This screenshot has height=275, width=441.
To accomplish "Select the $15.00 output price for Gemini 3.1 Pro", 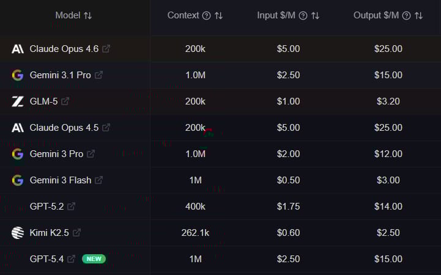I will tap(388, 75).
